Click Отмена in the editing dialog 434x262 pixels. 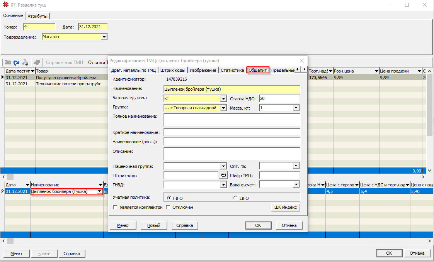pos(289,225)
